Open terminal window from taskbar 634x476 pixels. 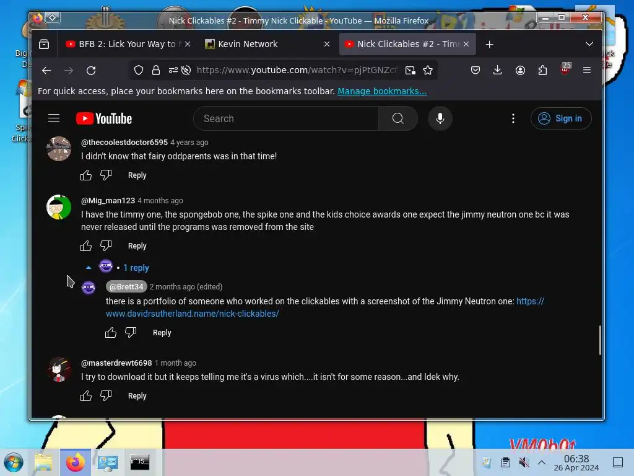pyautogui.click(x=139, y=462)
